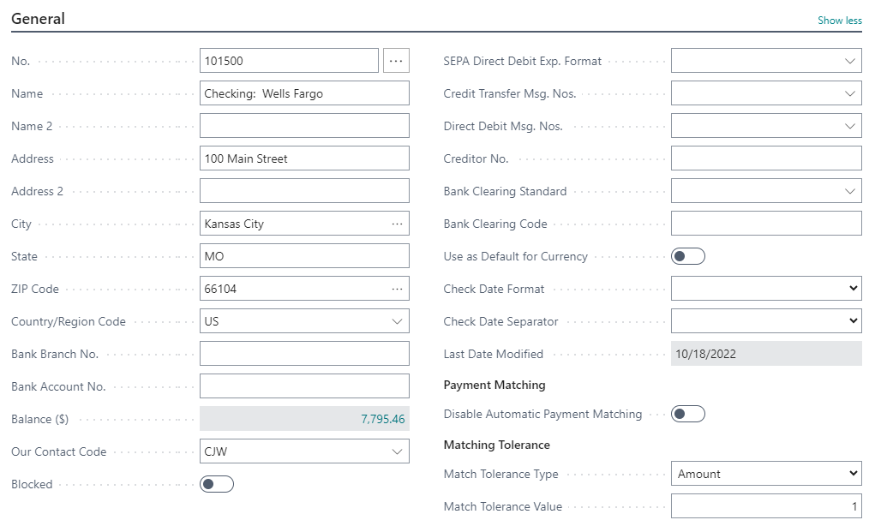
Task: Change Match Tolerance Type dropdown
Action: pos(766,474)
